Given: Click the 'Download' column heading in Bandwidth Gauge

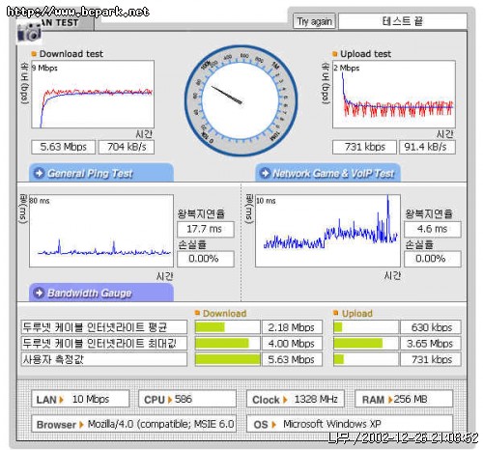Looking at the screenshot, I should pos(224,313).
